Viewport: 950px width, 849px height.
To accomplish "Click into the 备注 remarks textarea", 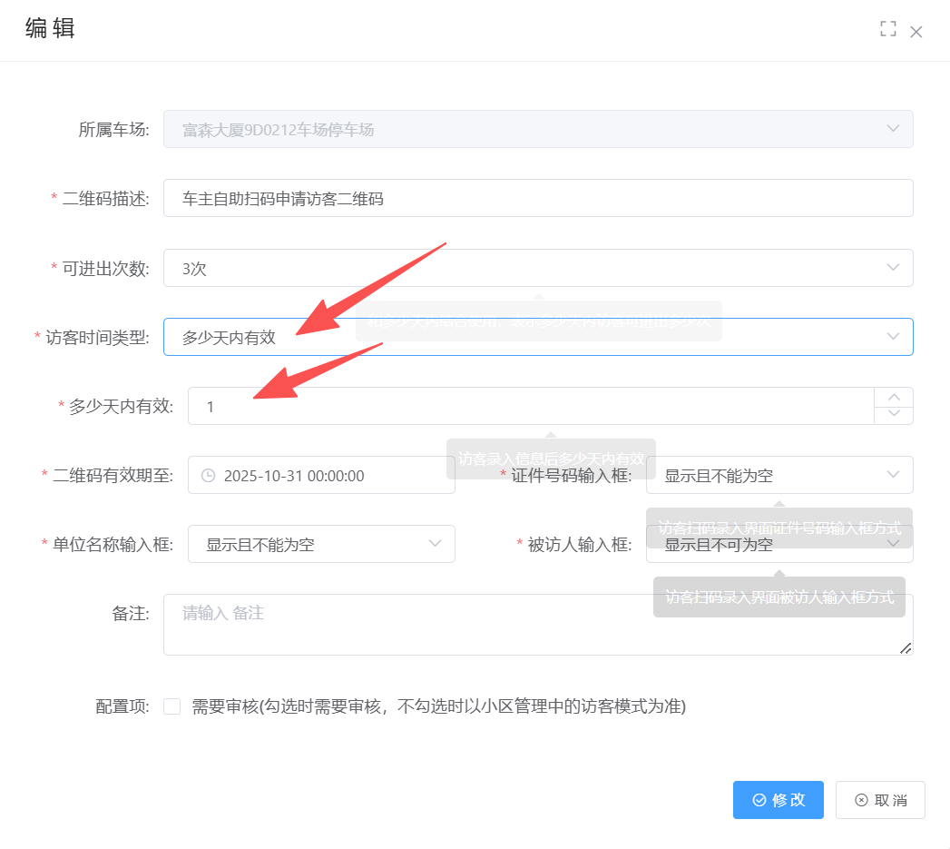I will click(538, 625).
